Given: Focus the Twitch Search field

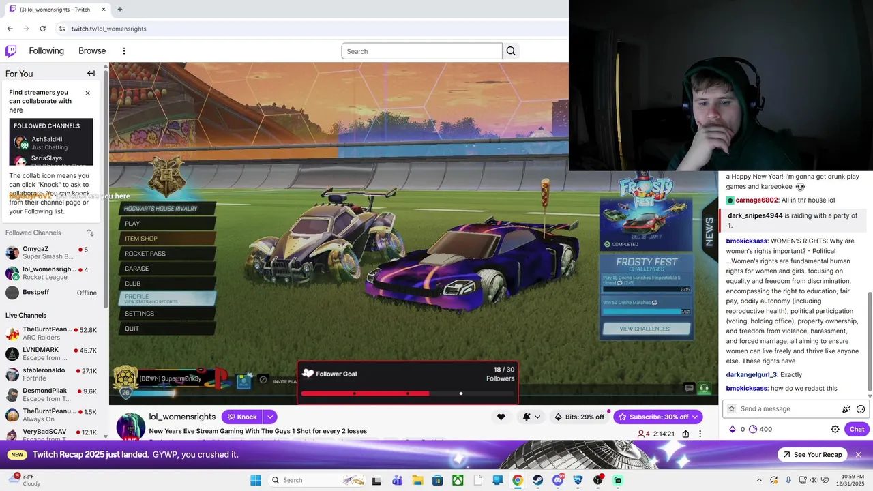Looking at the screenshot, I should click(x=421, y=51).
